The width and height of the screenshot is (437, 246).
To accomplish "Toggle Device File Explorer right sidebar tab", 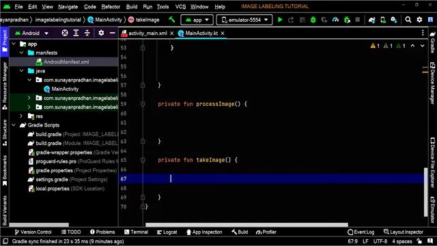I will point(432,163).
